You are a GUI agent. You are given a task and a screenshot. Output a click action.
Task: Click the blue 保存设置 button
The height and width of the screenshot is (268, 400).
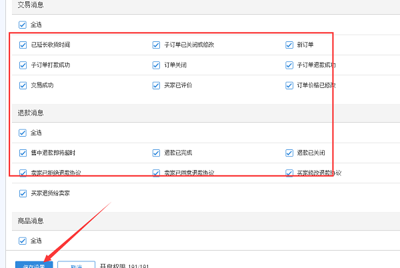pyautogui.click(x=34, y=265)
